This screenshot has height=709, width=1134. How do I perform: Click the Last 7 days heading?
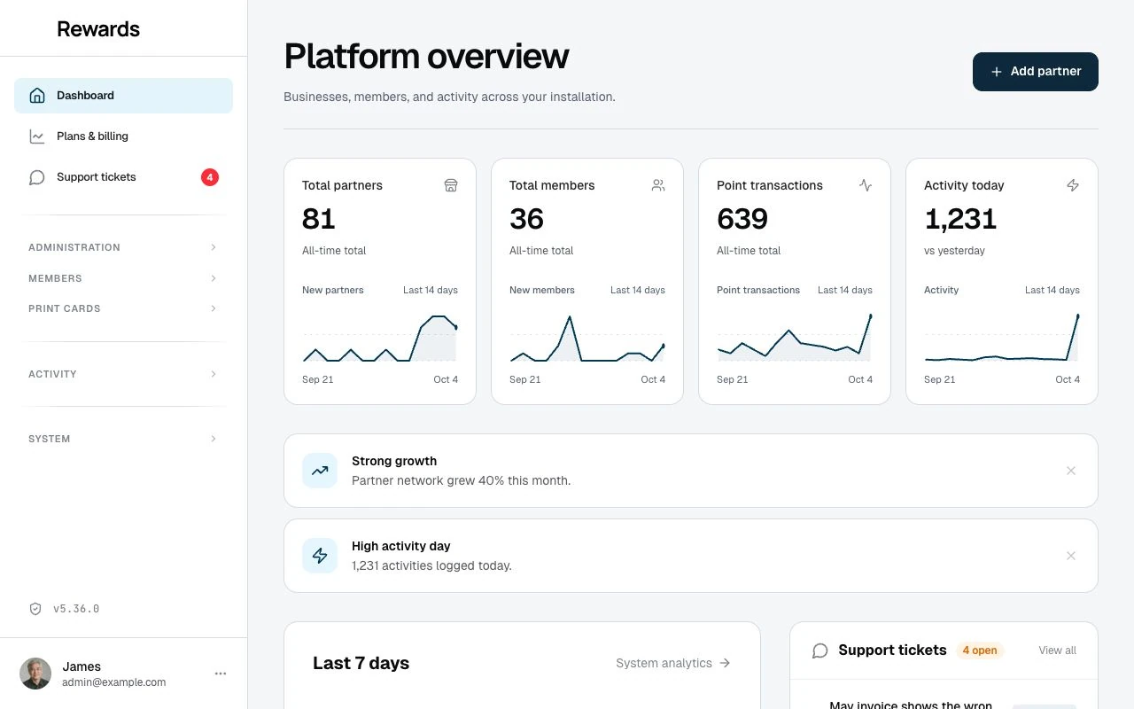tap(361, 664)
